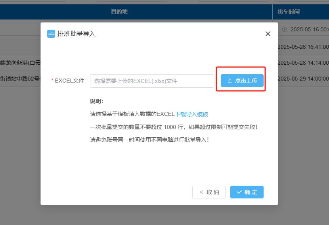The width and height of the screenshot is (329, 225).
Task: Click the 目的地 column header
Action: click(119, 12)
